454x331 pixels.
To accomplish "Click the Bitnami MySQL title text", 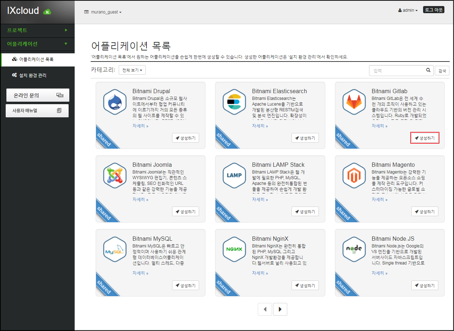I will (153, 239).
